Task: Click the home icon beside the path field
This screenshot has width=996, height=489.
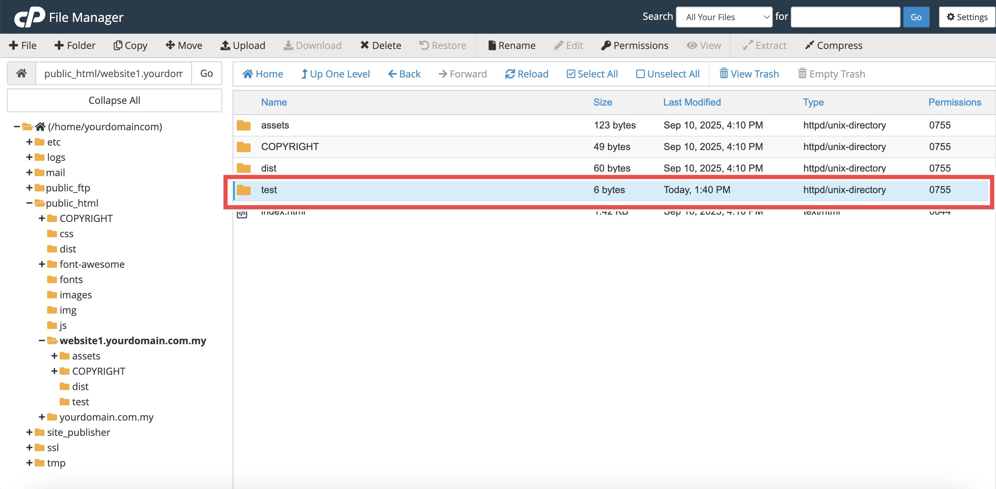Action: pyautogui.click(x=22, y=73)
